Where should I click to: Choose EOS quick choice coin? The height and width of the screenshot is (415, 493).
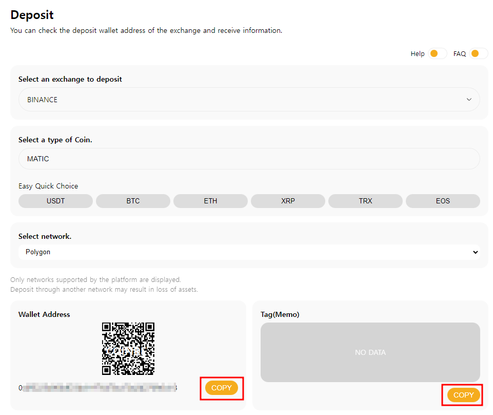tap(443, 201)
